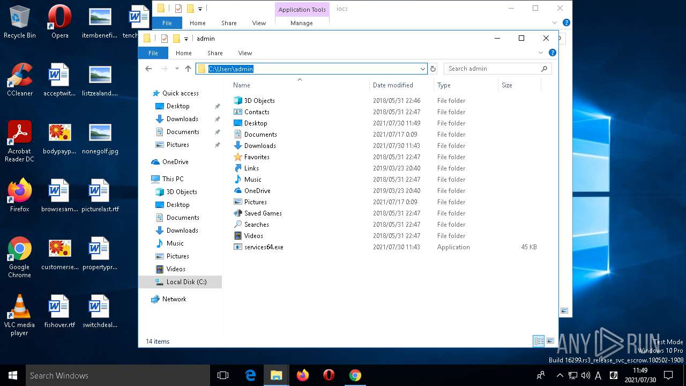Click the C:\Users\admin address field
This screenshot has width=686, height=386.
(x=311, y=69)
